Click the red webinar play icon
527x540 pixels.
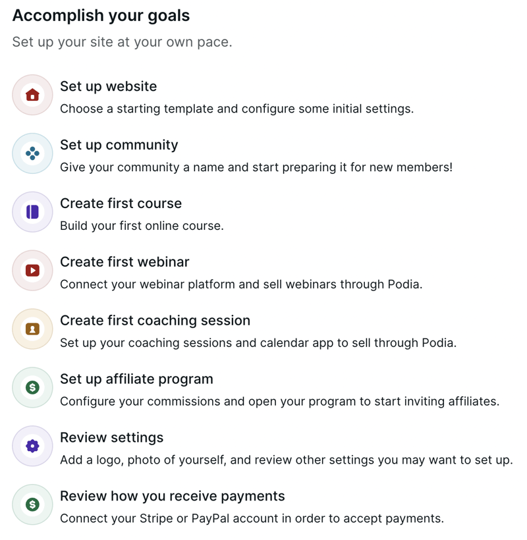pyautogui.click(x=32, y=271)
